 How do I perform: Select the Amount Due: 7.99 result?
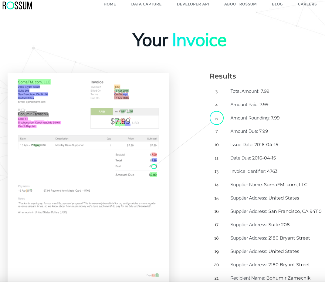click(249, 131)
